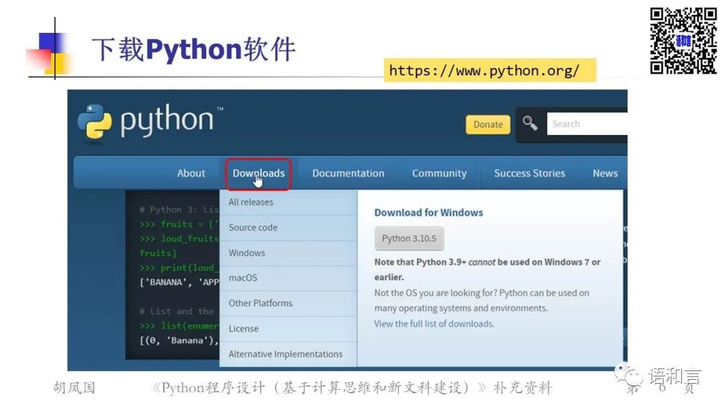Click the "[(0, 'Banana')," output line
This screenshot has height=408, width=725.
coord(179,340)
